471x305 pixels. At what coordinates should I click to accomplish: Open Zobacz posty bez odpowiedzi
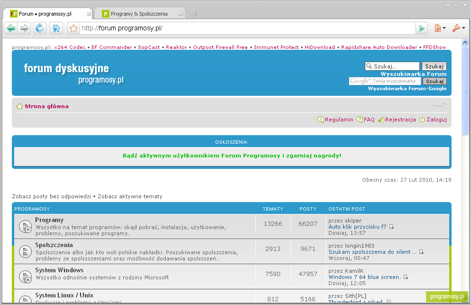pyautogui.click(x=51, y=196)
